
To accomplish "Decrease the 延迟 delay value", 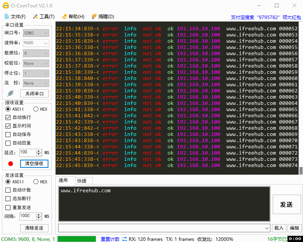I will click(39, 155).
